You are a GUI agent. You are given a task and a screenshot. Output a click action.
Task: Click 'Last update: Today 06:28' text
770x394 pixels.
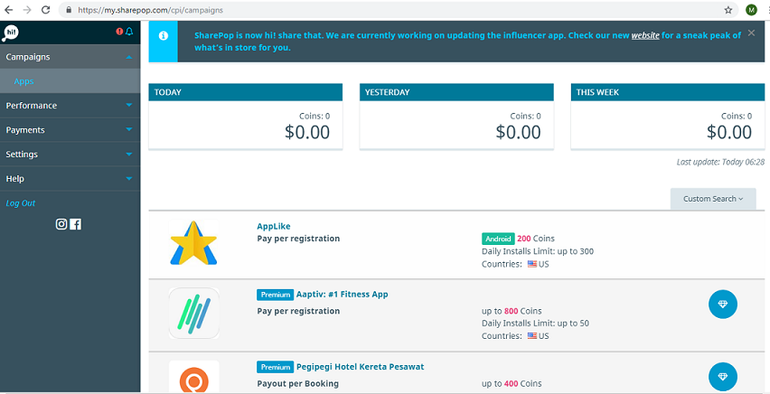pos(720,162)
